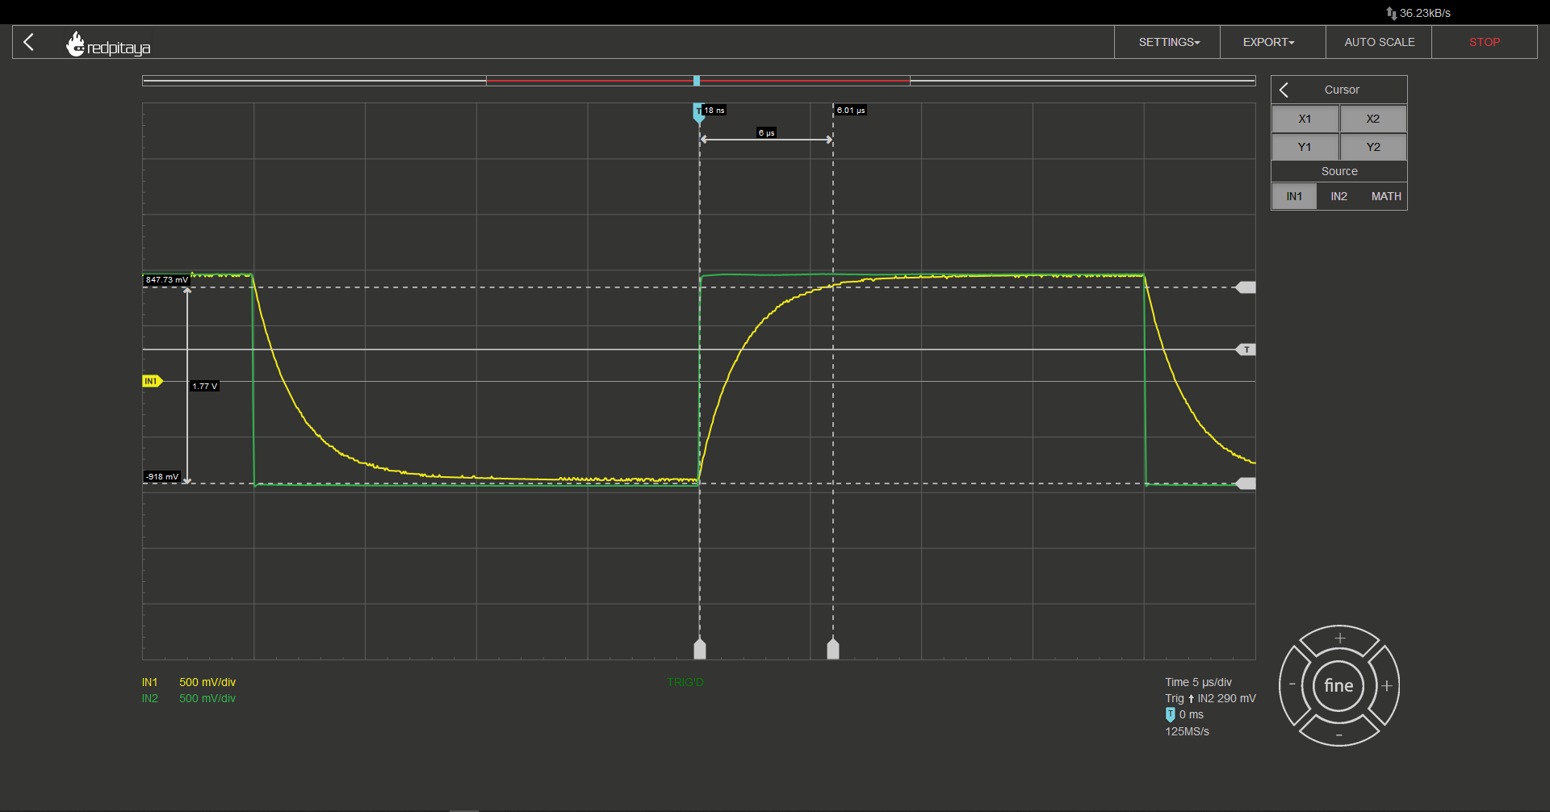Select IN2 as cursor source

click(x=1339, y=196)
